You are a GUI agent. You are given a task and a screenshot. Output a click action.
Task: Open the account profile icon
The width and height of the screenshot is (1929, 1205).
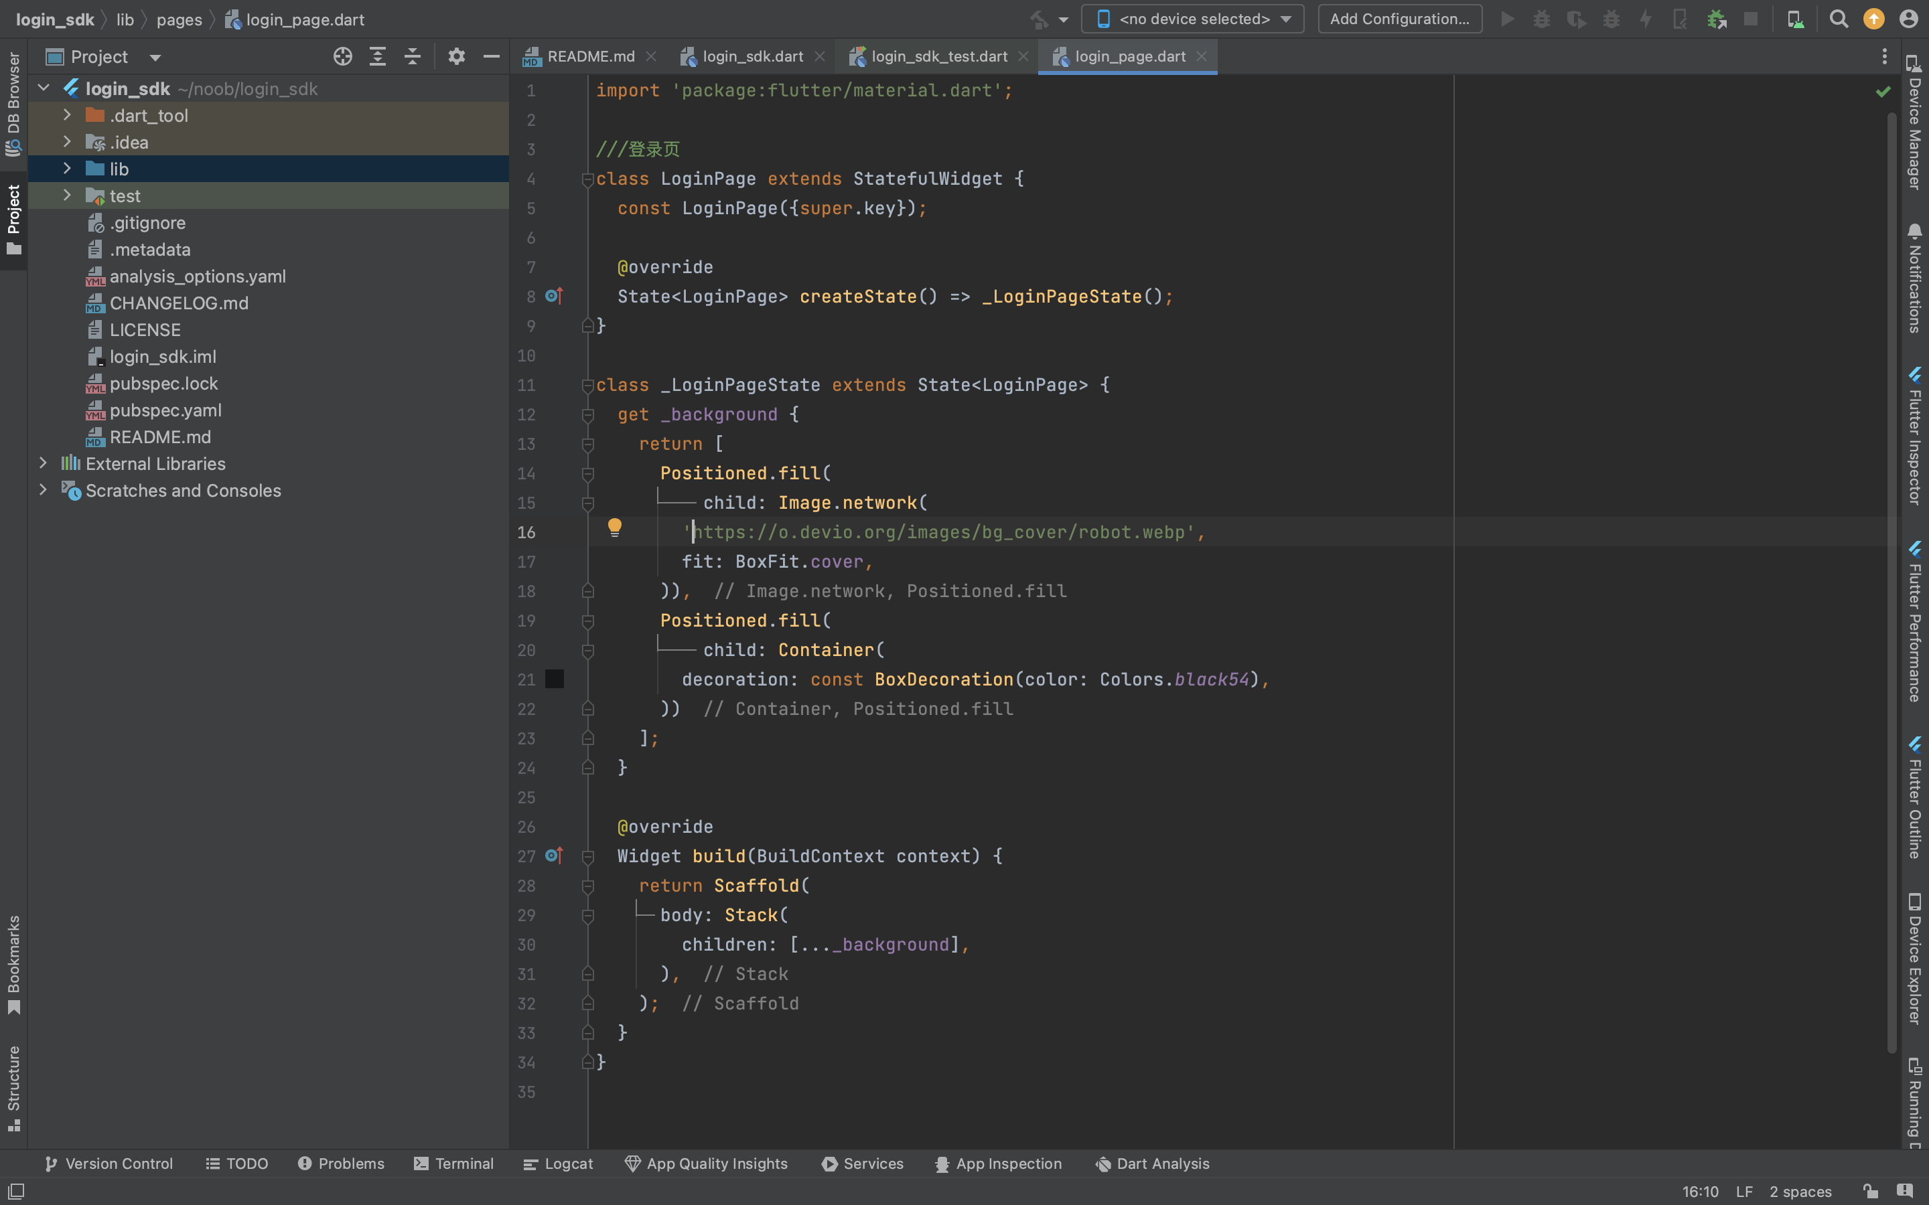(1908, 19)
